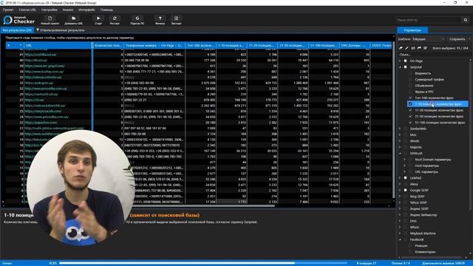Toggle the LinkPad group checkbox
473x266 pixels.
(406, 178)
